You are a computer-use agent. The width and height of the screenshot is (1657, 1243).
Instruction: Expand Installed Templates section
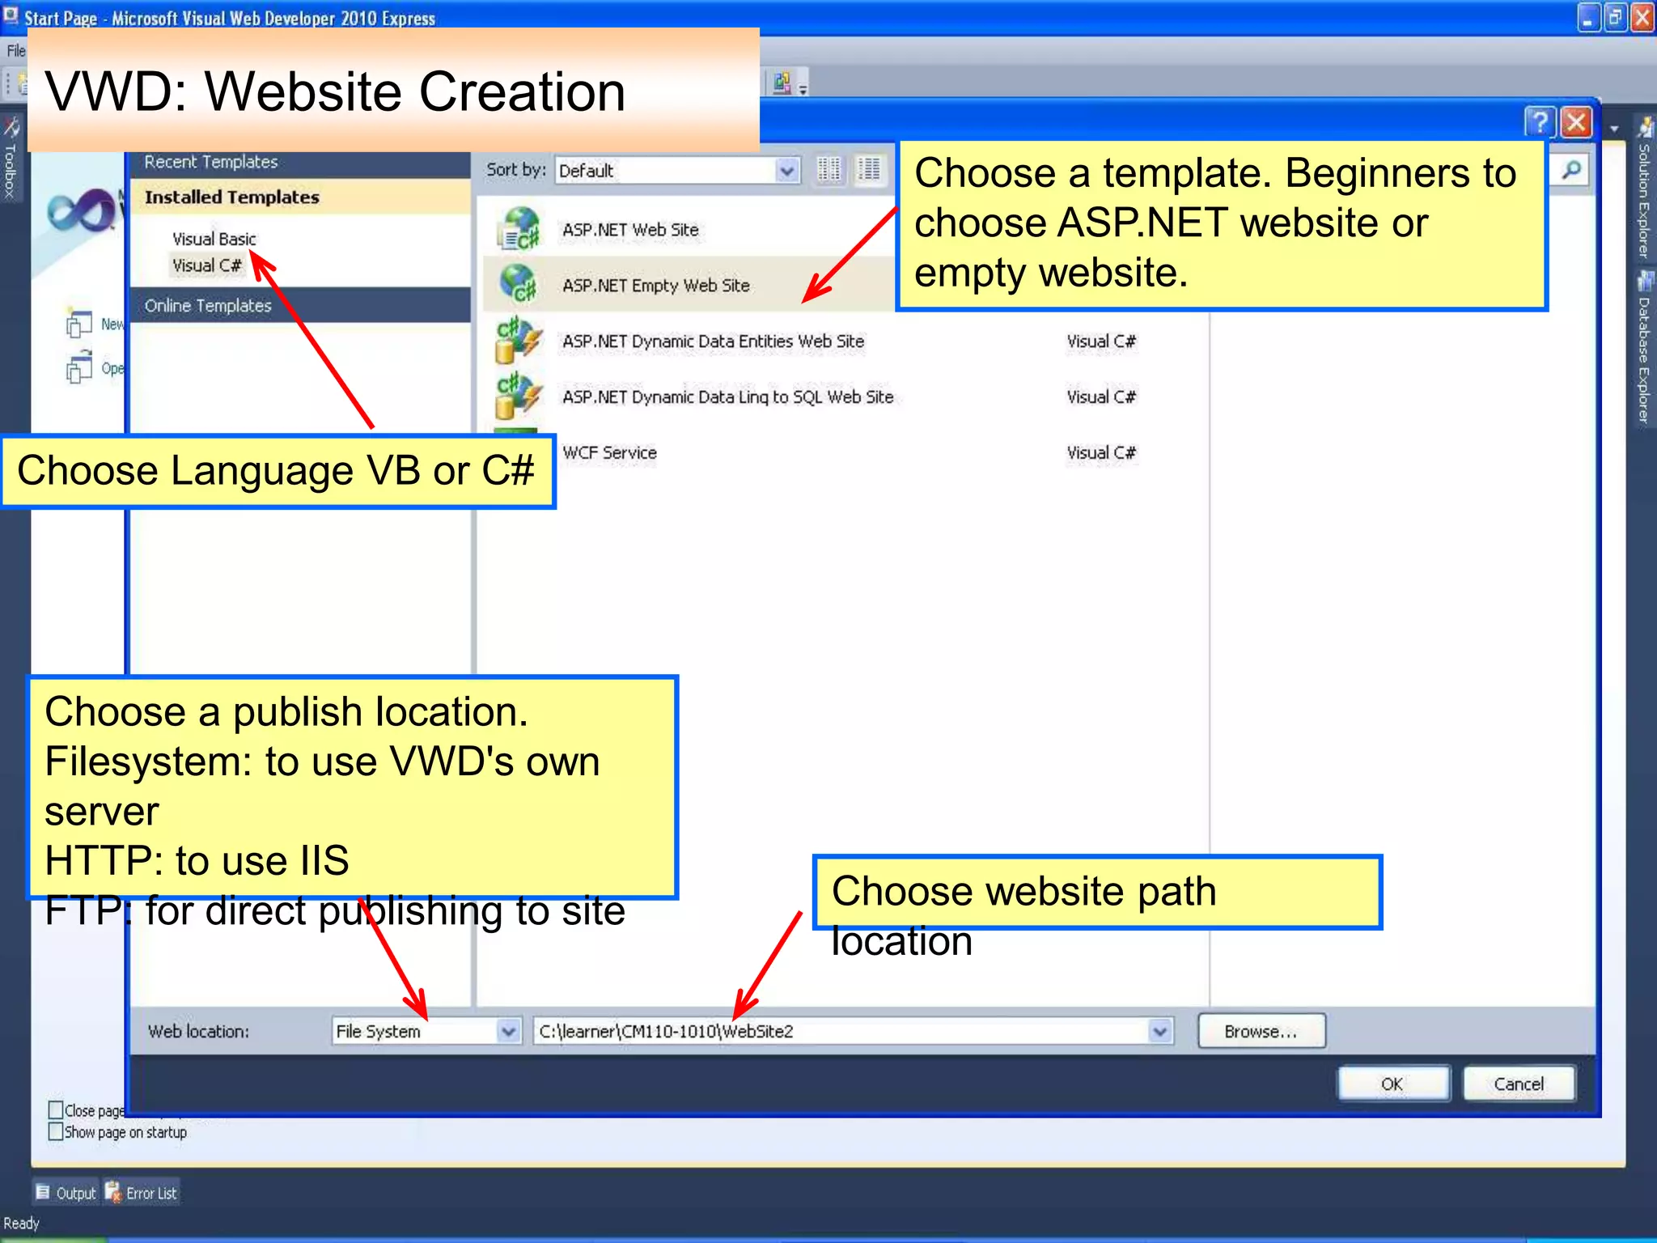(x=300, y=197)
